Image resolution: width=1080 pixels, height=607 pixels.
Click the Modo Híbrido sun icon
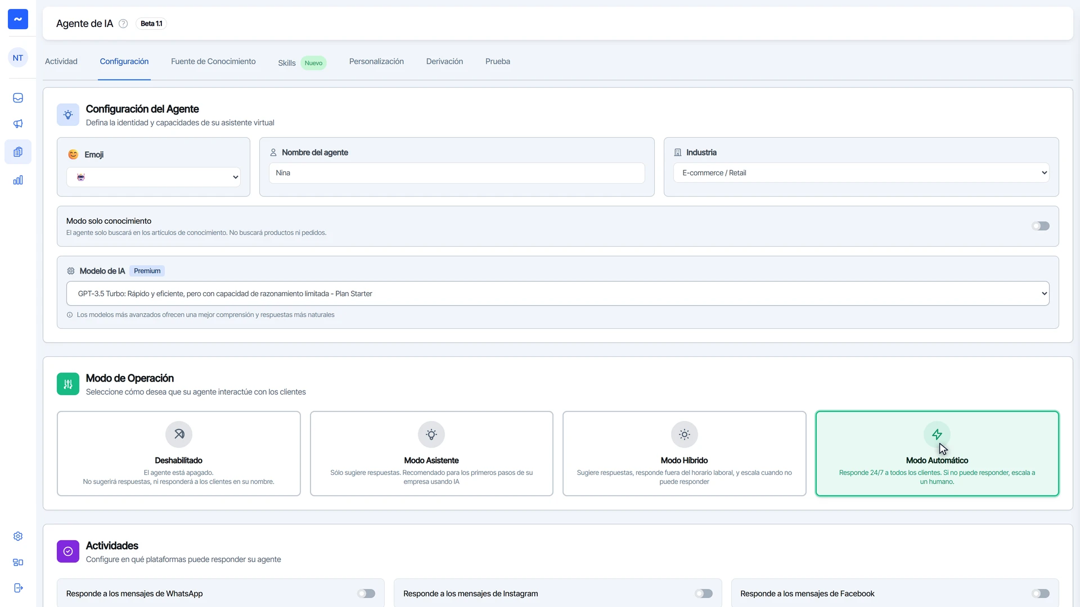click(685, 434)
